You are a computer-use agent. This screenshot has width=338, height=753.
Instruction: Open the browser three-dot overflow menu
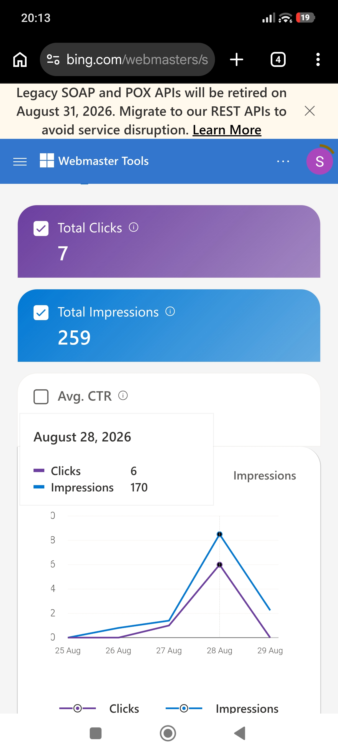[x=318, y=59]
